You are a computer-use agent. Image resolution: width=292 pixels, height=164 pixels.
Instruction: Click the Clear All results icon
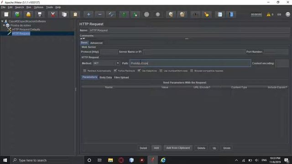(x=182, y=14)
